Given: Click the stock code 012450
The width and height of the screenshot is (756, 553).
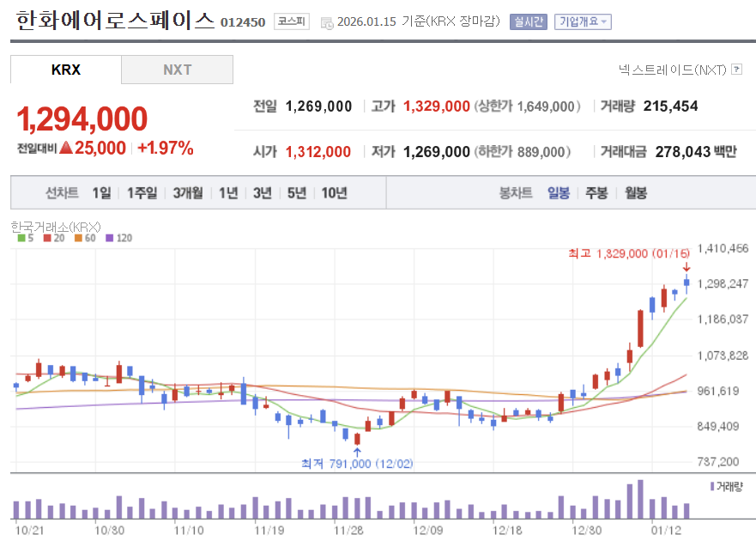Looking at the screenshot, I should tap(243, 22).
